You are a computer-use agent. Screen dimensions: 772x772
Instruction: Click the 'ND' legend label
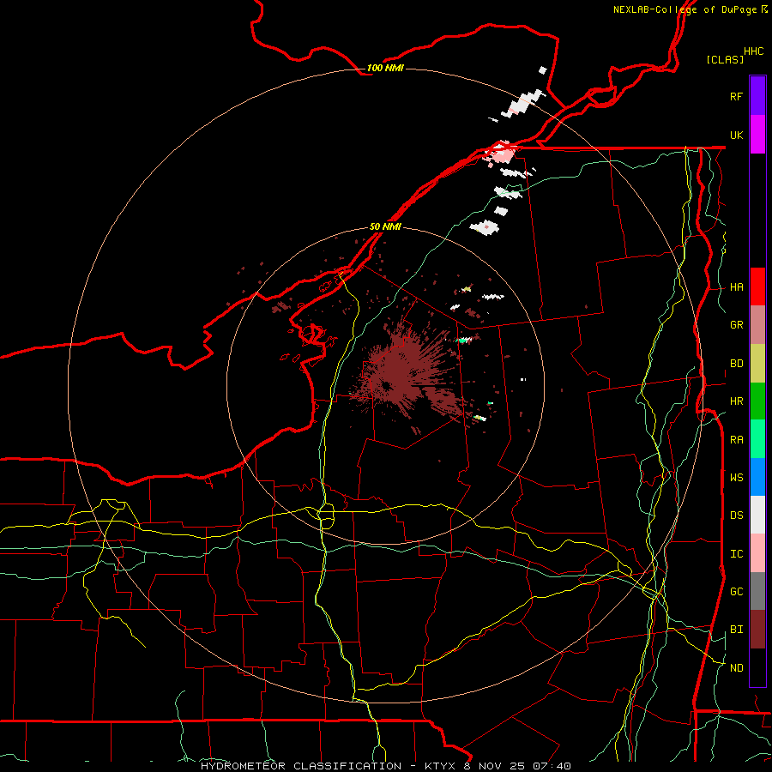coord(736,668)
